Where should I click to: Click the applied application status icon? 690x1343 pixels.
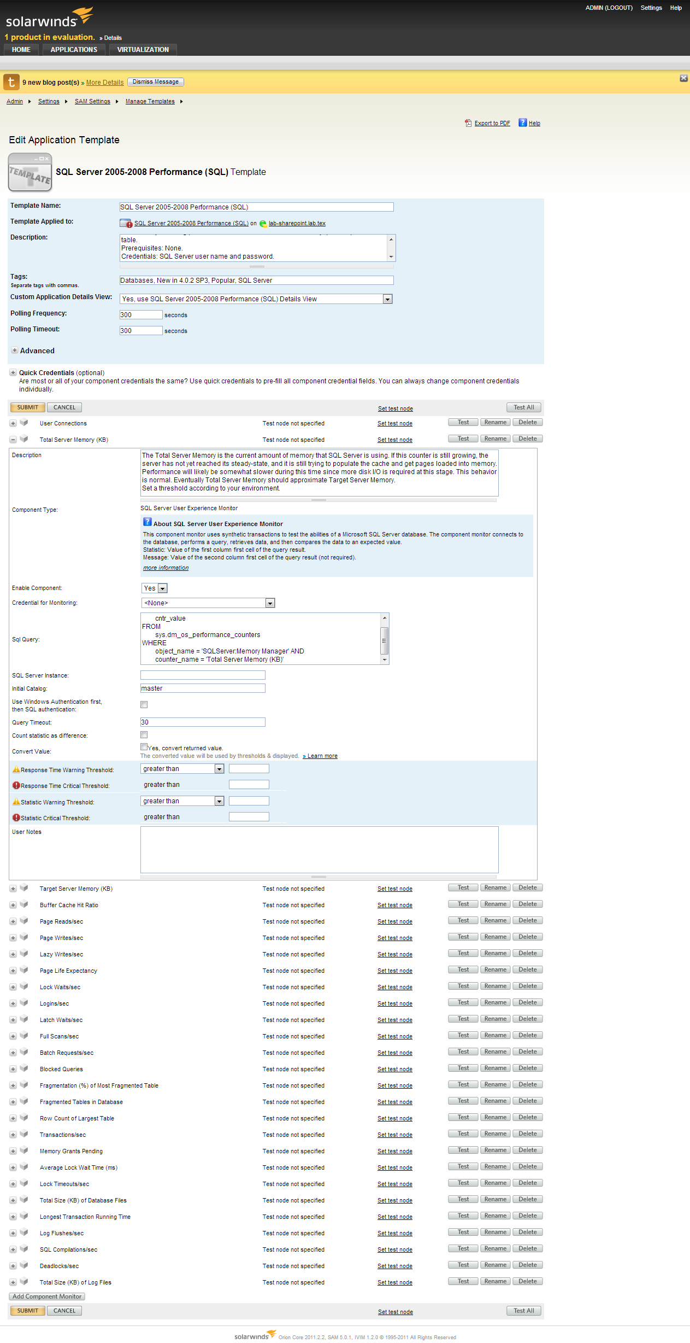126,223
